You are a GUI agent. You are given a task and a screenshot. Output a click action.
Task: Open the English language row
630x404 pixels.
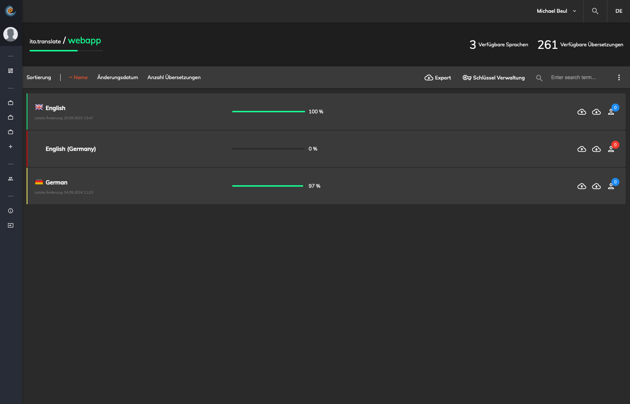point(326,112)
